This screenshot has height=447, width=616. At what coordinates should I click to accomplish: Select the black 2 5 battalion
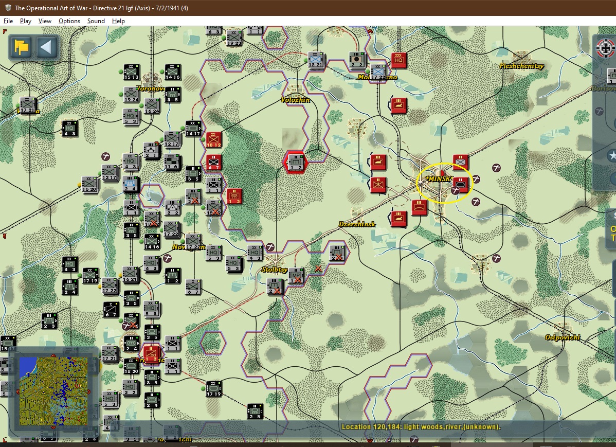click(x=255, y=411)
